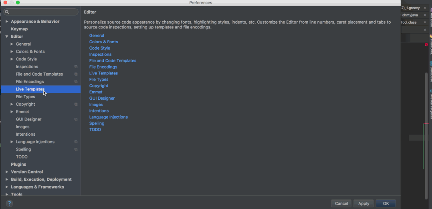Click the Cancel button

click(341, 203)
